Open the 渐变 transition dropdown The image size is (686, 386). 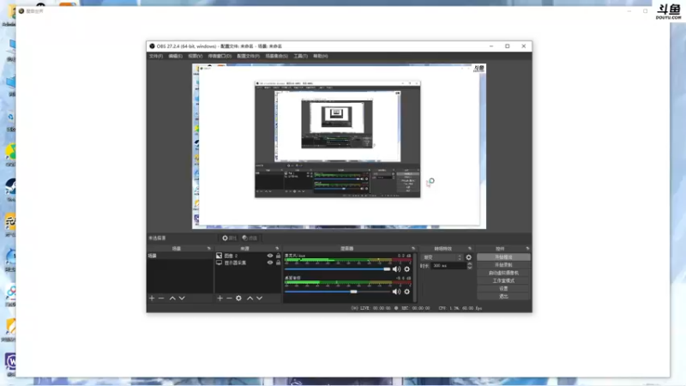click(x=442, y=257)
